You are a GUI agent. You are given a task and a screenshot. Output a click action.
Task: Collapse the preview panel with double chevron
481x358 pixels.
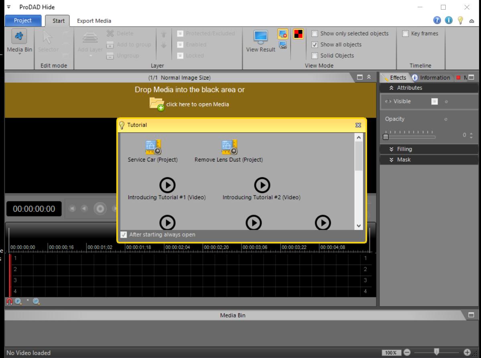point(369,77)
